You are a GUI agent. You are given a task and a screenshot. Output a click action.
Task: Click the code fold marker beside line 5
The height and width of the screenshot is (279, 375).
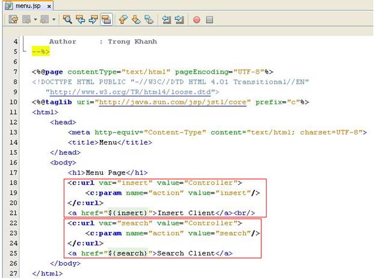pos(23,51)
